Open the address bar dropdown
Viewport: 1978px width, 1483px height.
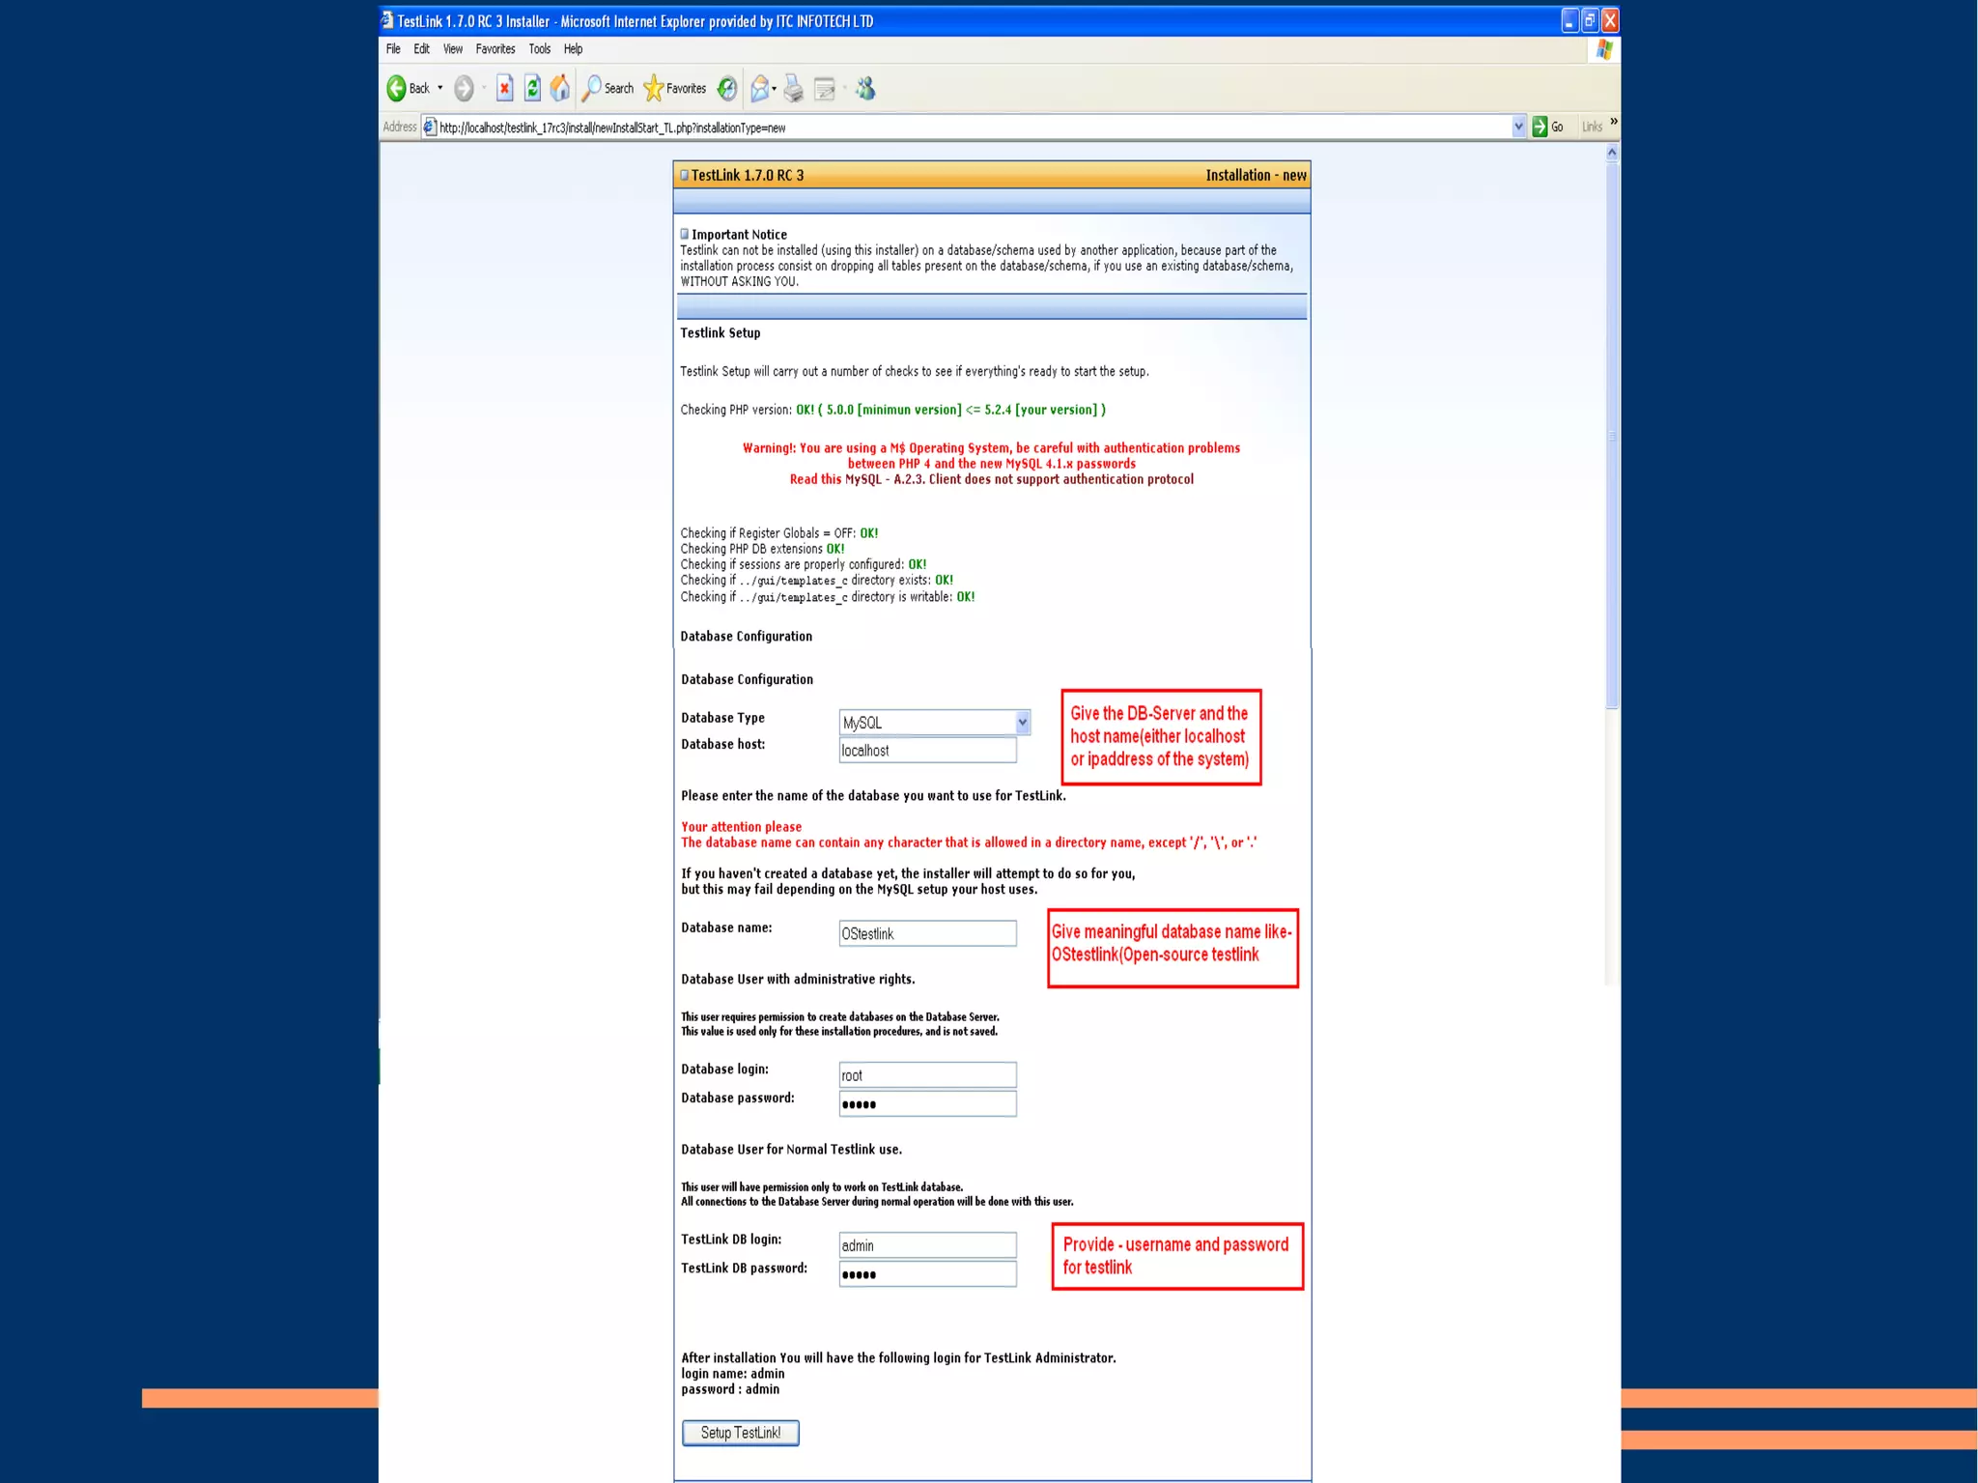1518,127
